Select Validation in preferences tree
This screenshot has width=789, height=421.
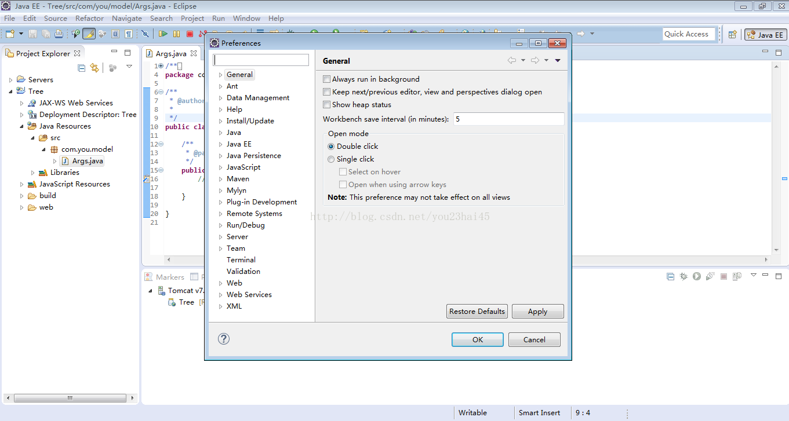pyautogui.click(x=243, y=272)
